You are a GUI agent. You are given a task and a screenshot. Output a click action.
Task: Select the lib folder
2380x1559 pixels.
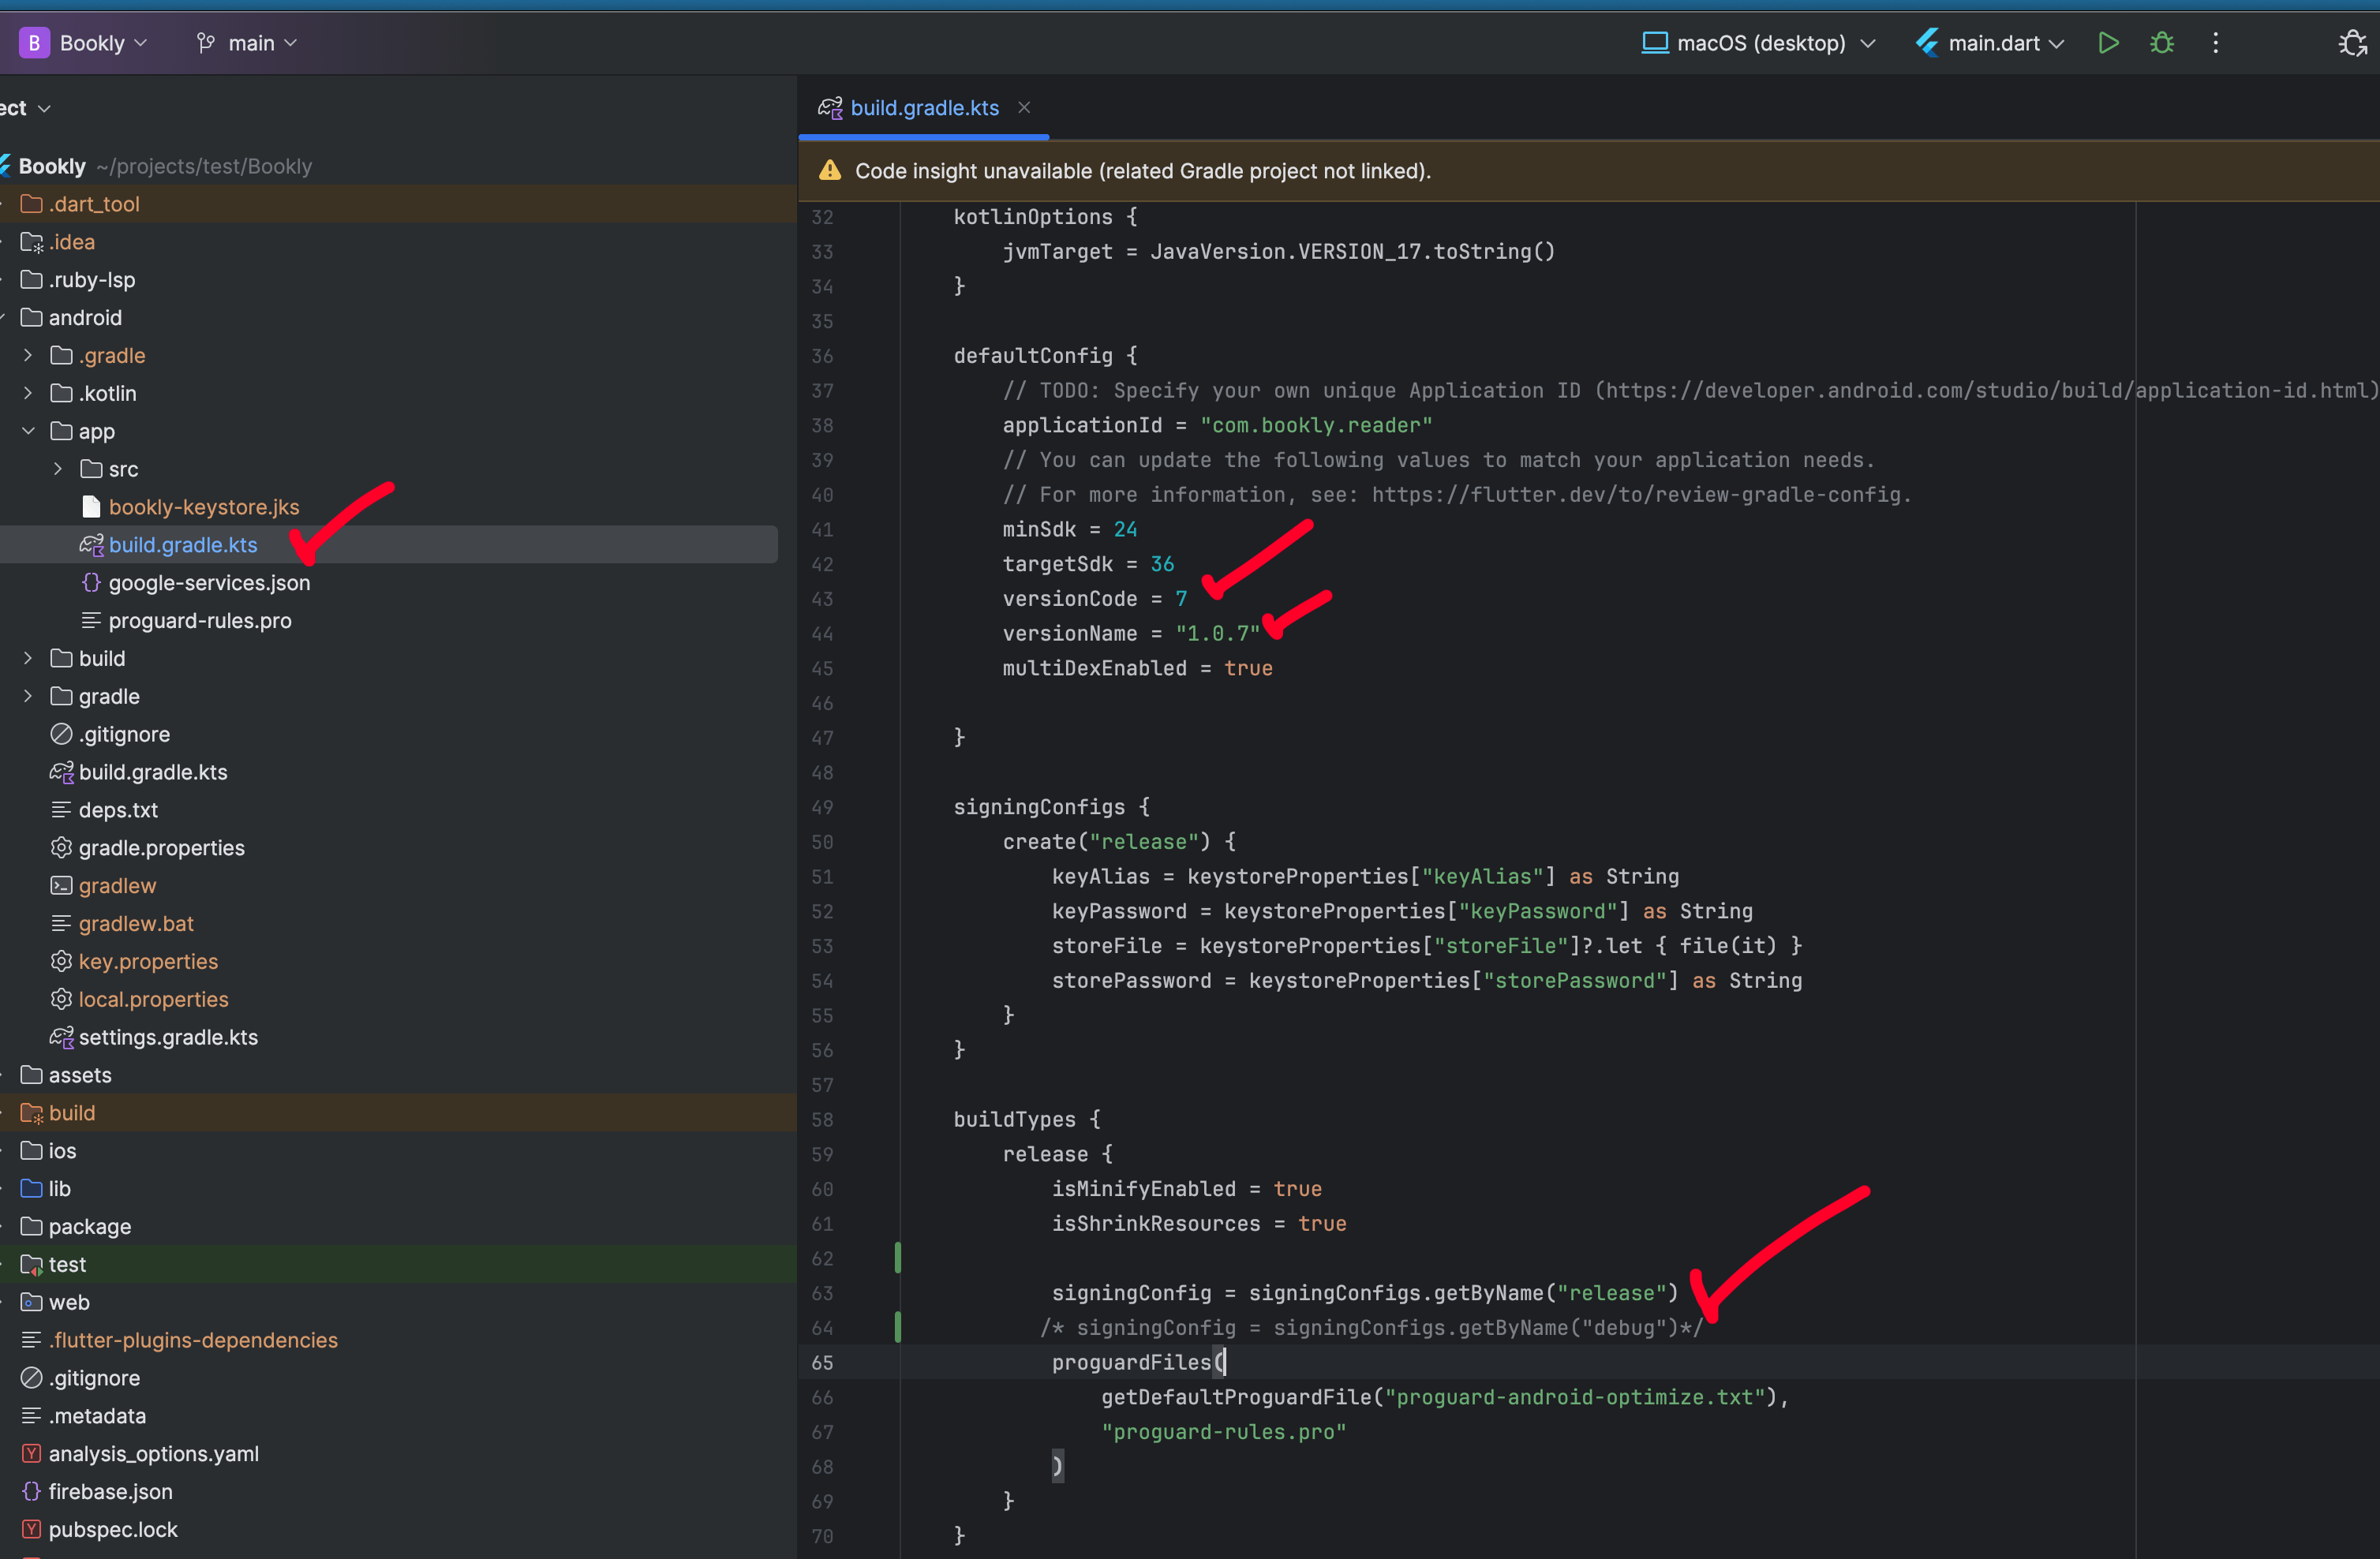[x=60, y=1189]
